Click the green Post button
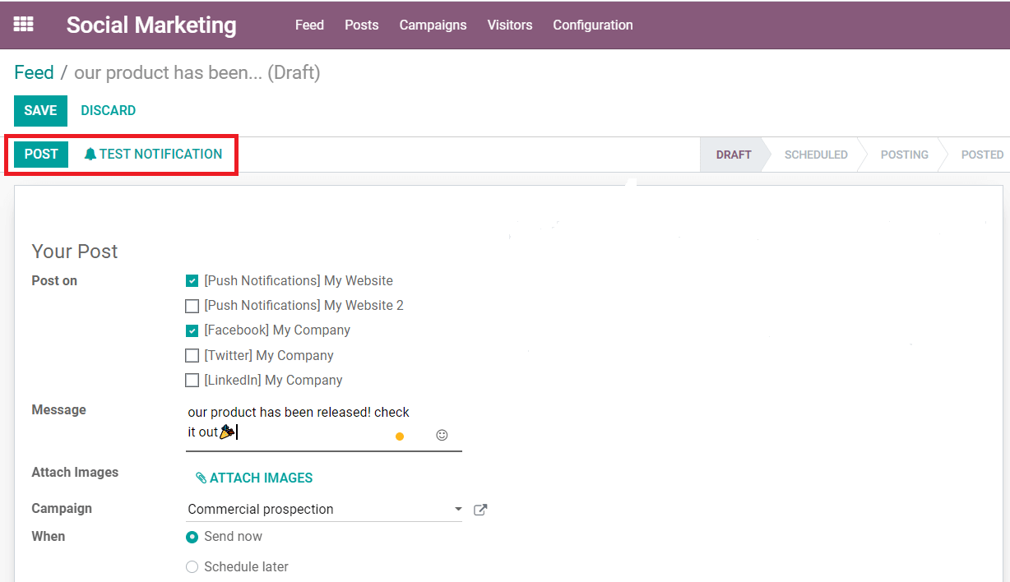The image size is (1010, 582). coord(41,154)
